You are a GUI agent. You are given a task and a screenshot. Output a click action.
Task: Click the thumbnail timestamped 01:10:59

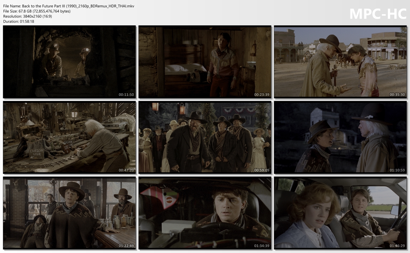click(340, 138)
